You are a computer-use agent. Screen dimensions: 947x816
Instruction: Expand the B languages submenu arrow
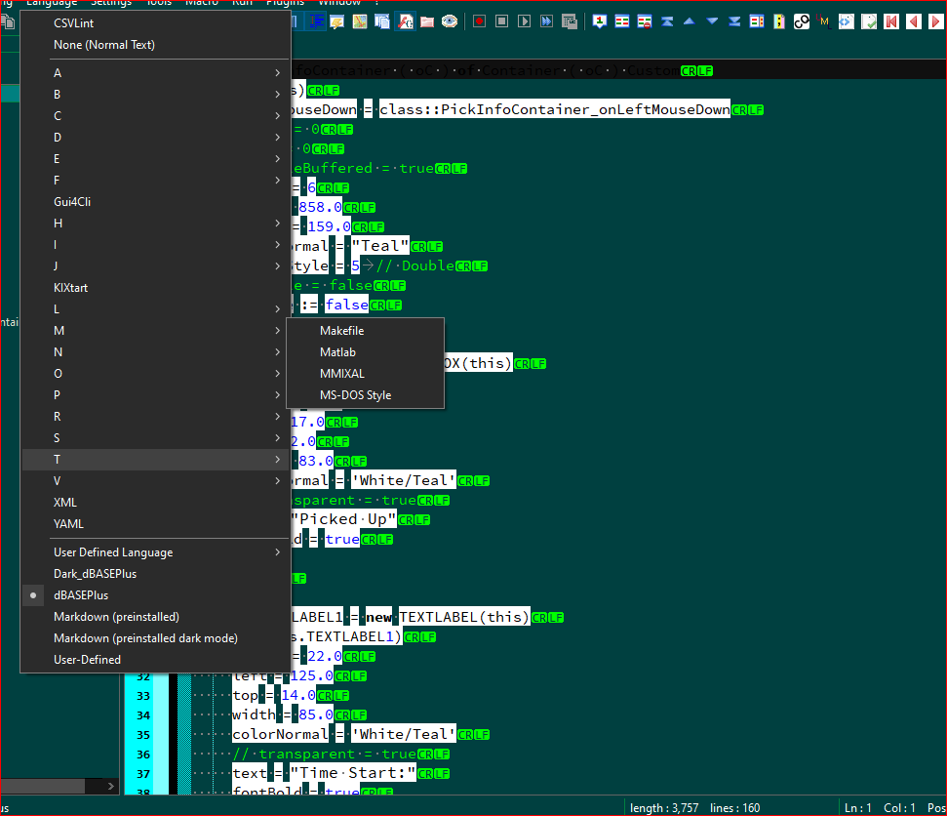coord(277,95)
